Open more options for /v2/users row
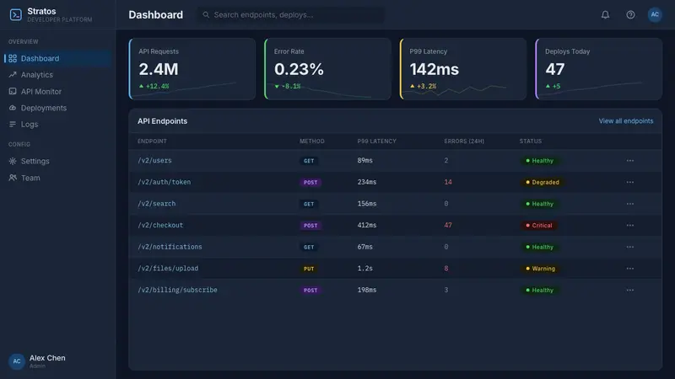675x379 pixels. click(629, 161)
